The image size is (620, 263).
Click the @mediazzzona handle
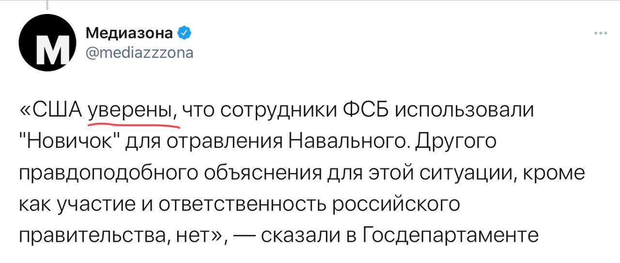[x=139, y=52]
